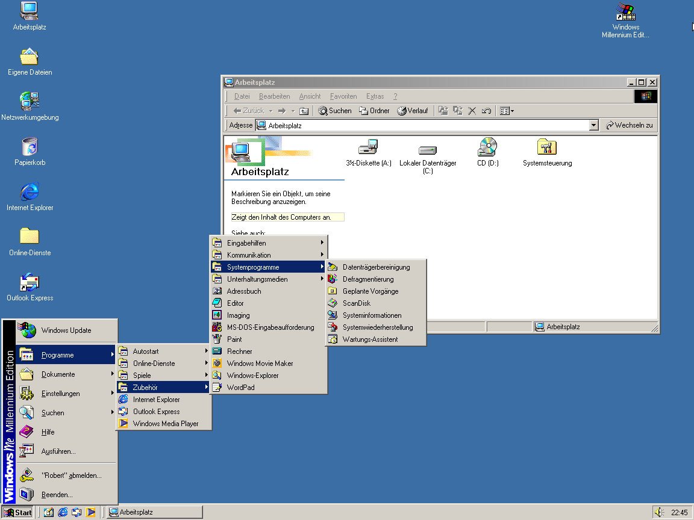Image resolution: width=694 pixels, height=520 pixels.
Task: Open Systemsteuerung in Arbeitsplatz window
Action: pyautogui.click(x=547, y=152)
